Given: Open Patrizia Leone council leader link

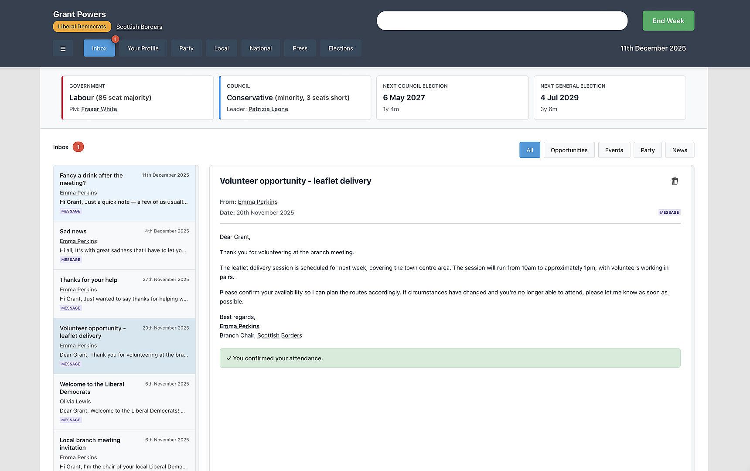Looking at the screenshot, I should pyautogui.click(x=268, y=109).
